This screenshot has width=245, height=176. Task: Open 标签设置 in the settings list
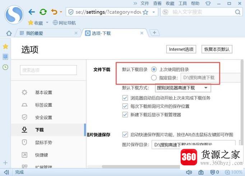tap(48, 105)
